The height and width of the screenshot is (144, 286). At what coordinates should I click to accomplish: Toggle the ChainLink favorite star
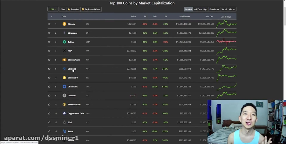[x=49, y=86]
